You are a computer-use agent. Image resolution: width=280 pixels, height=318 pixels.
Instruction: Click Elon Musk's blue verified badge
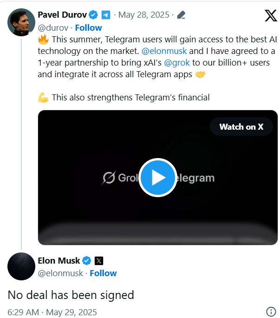coord(87,261)
